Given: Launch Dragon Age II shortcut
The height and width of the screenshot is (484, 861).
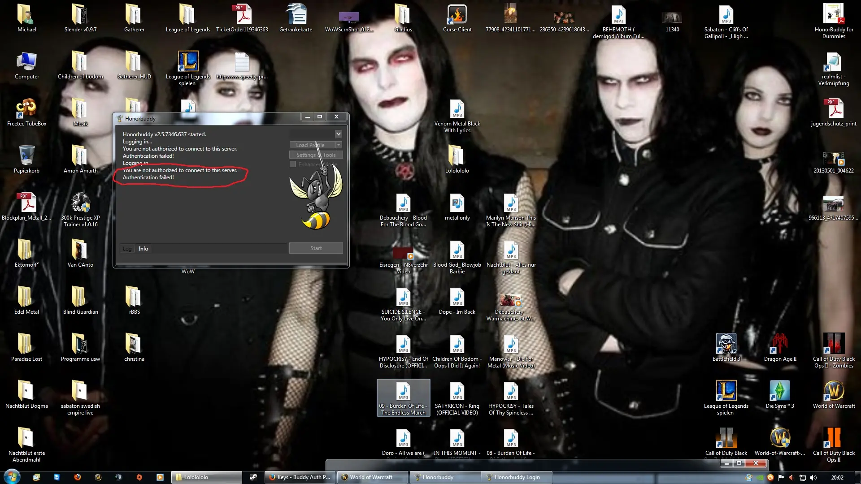Looking at the screenshot, I should pyautogui.click(x=780, y=348).
